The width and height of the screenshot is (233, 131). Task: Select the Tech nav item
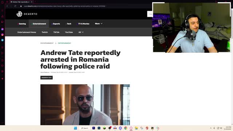(69, 24)
